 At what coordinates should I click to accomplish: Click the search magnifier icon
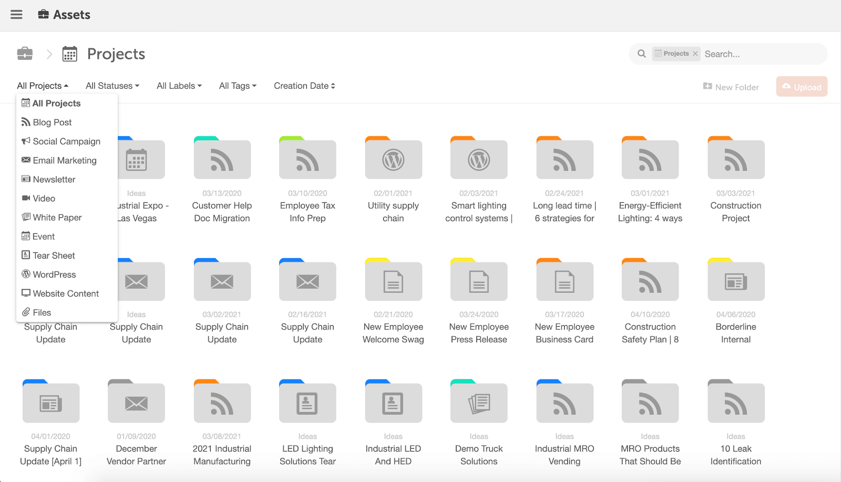click(641, 54)
